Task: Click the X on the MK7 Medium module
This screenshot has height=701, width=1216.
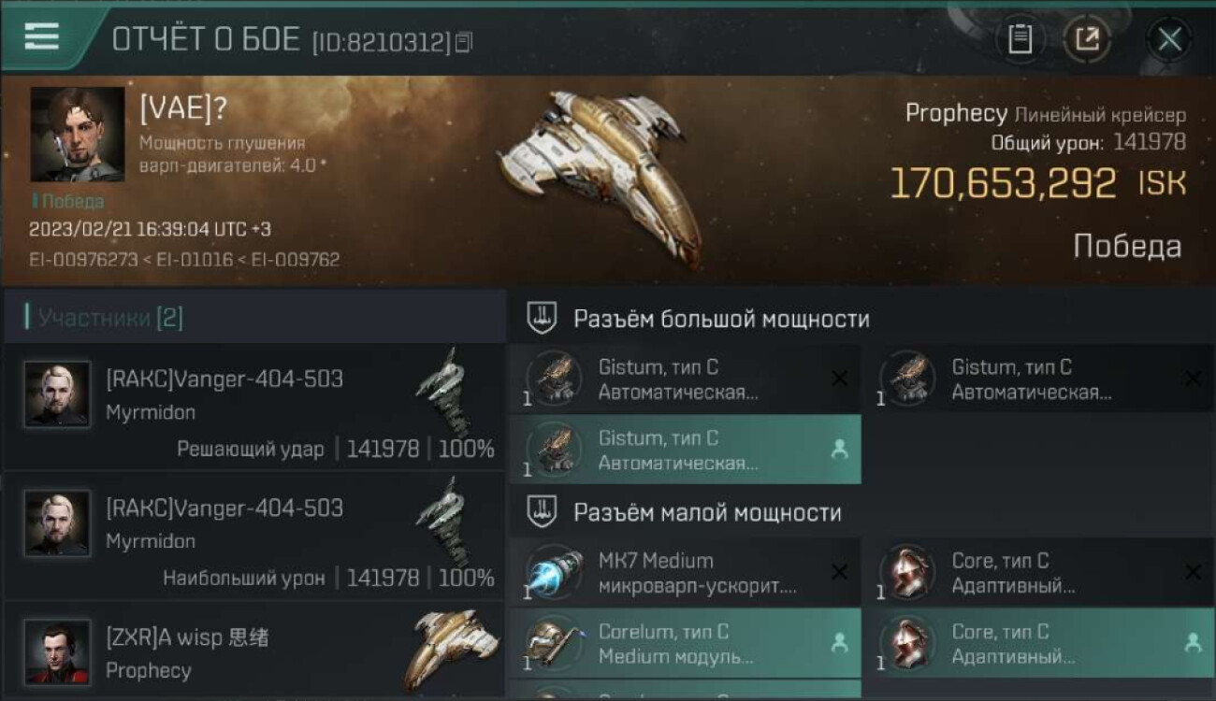Action: 839,572
